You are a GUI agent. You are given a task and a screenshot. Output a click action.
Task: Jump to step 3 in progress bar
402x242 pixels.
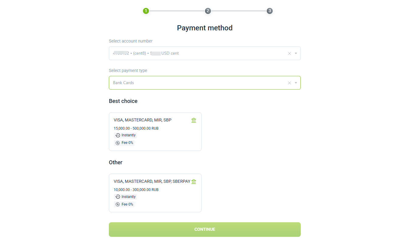point(269,11)
